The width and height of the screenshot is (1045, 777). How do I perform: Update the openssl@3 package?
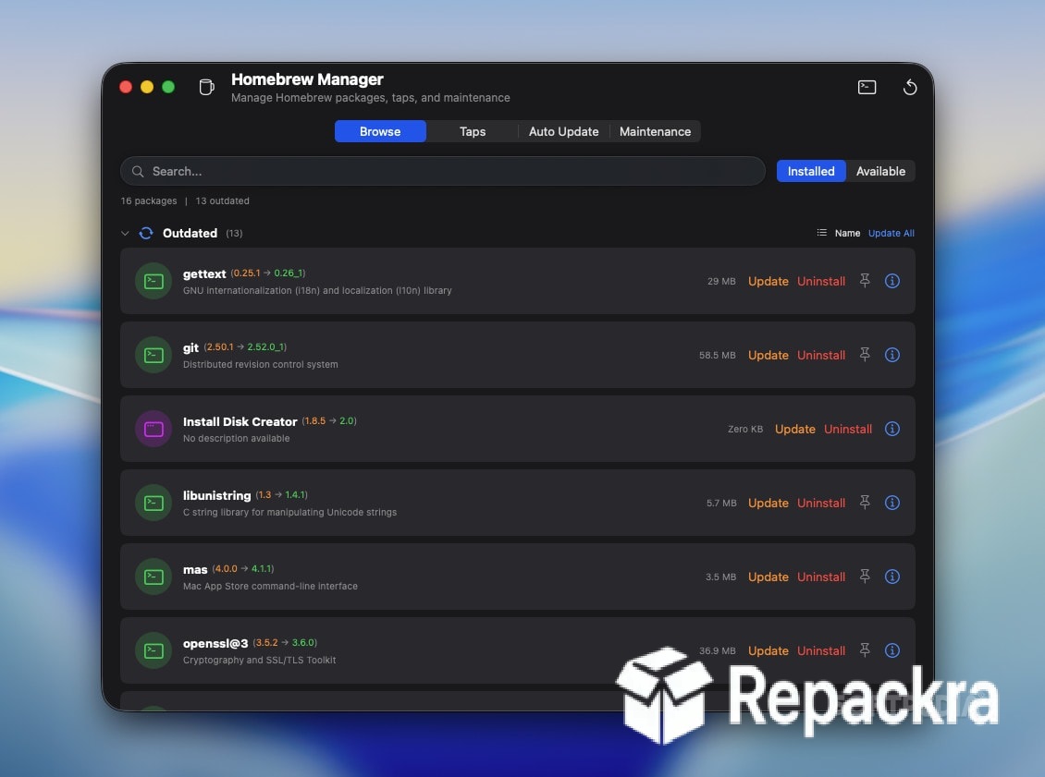pos(768,650)
